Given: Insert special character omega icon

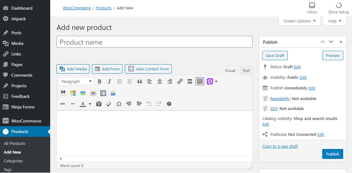Looking at the screenshot, I should pos(119,104).
